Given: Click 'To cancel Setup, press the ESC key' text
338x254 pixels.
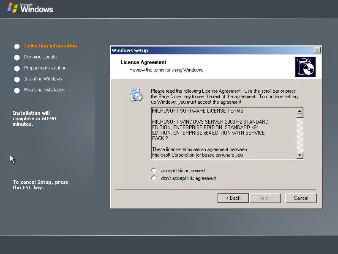Looking at the screenshot, I should coord(40,185).
